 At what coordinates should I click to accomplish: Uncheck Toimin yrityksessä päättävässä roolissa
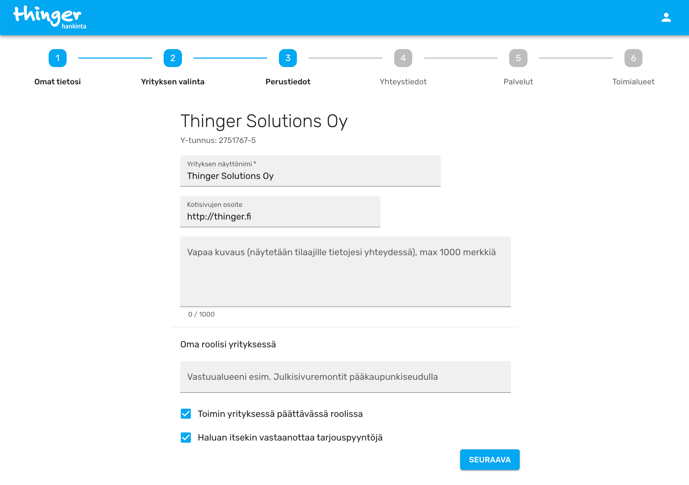[186, 414]
